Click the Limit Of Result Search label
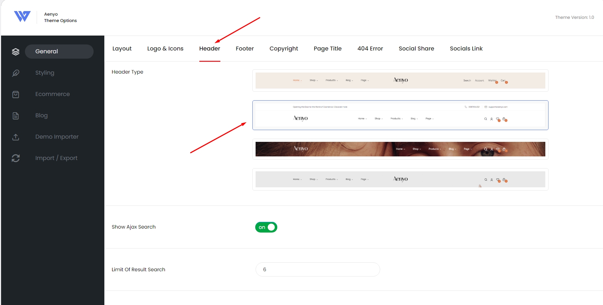Viewport: 603px width, 305px height. (x=138, y=269)
